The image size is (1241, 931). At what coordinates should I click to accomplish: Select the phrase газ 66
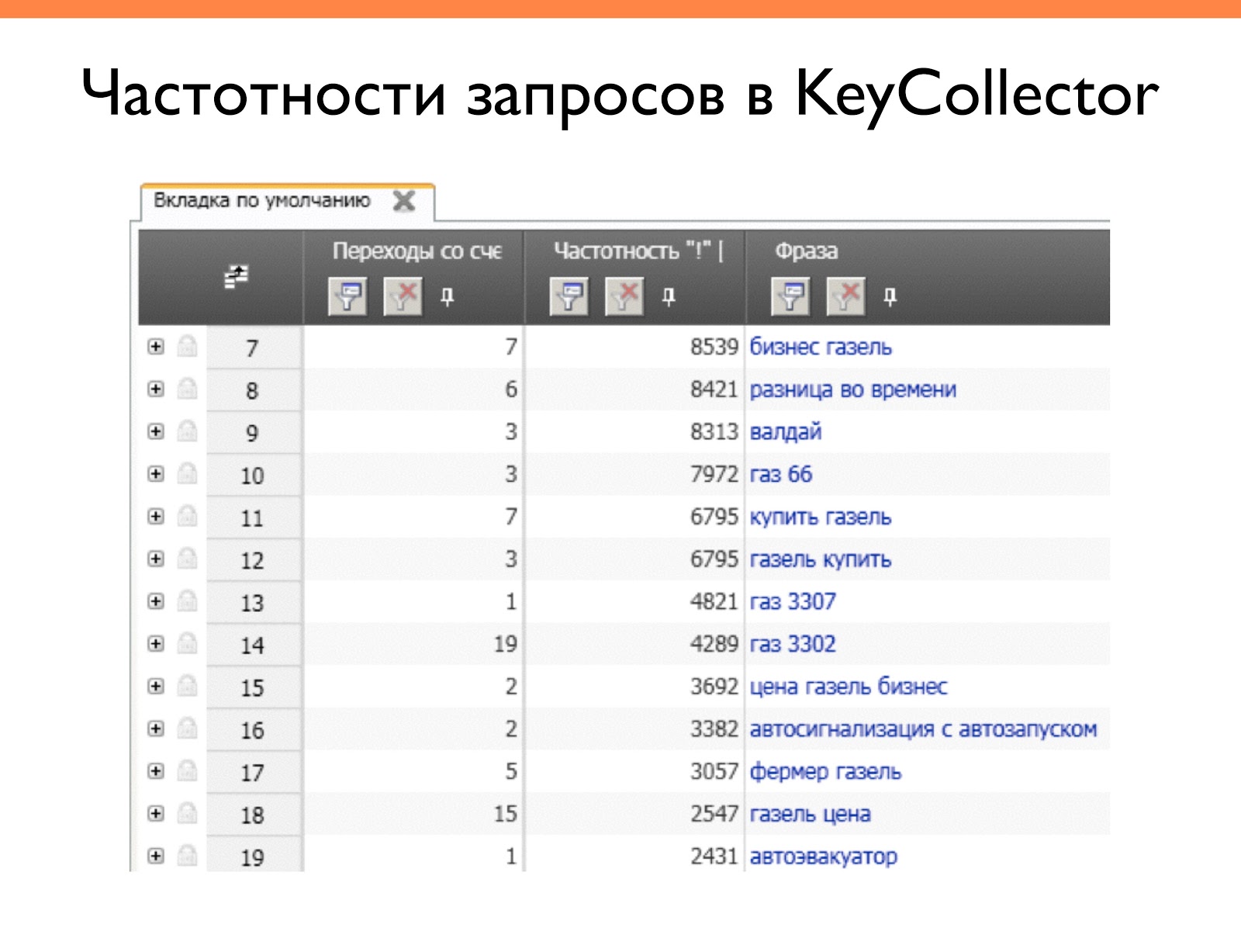point(781,474)
